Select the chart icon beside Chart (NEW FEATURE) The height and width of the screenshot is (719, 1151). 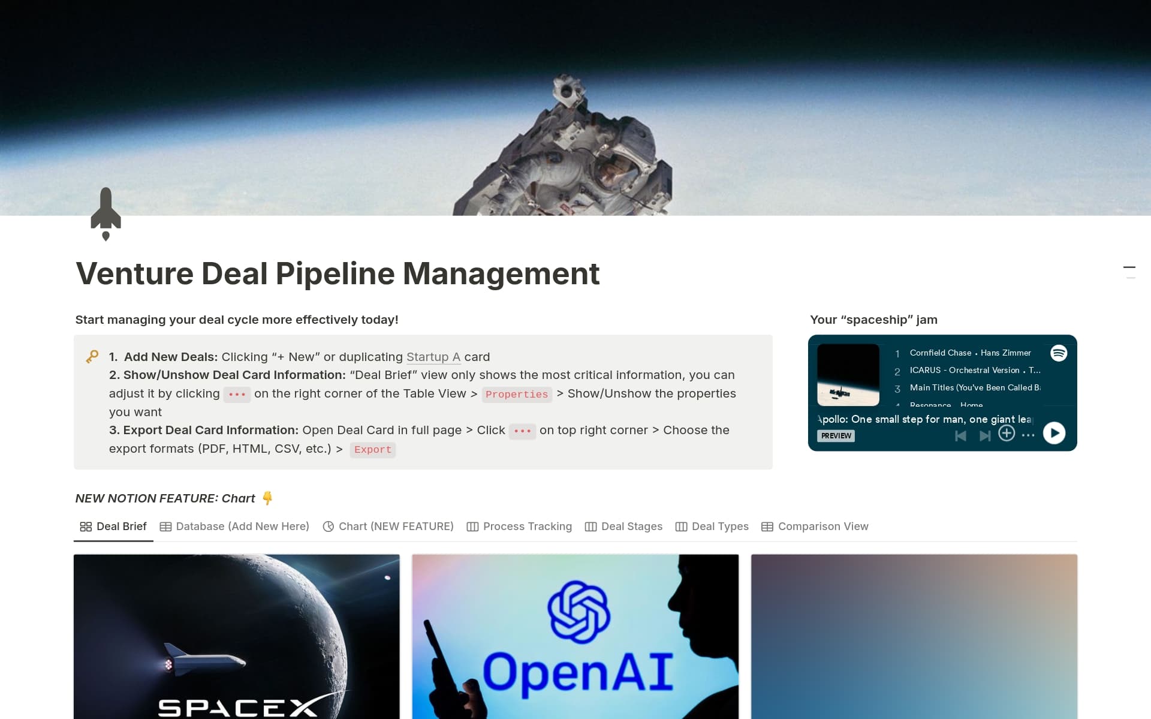click(329, 526)
